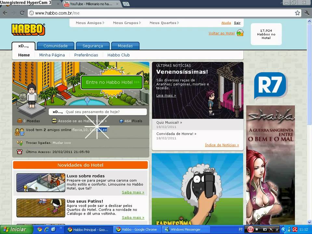
Task: Open the Habbo Club sub-tab
Action: [x=119, y=55]
